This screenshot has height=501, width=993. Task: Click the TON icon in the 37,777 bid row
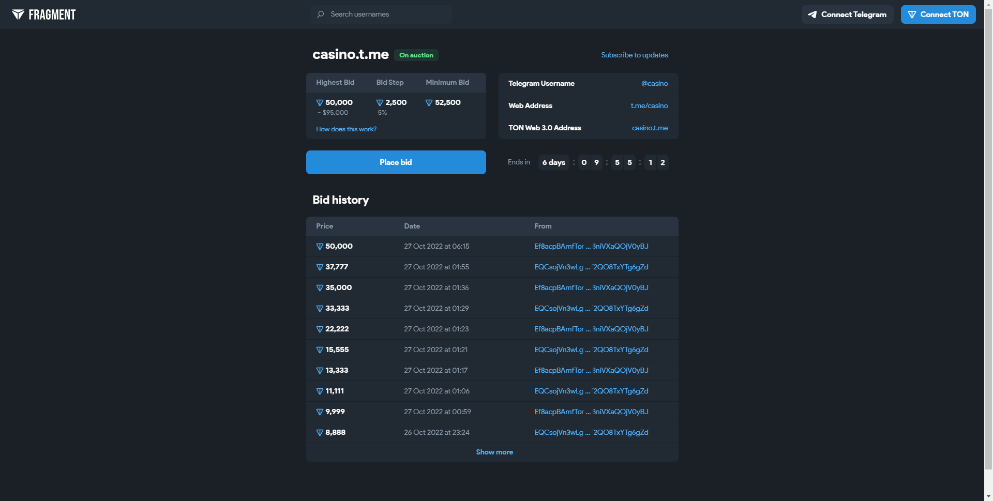320,267
